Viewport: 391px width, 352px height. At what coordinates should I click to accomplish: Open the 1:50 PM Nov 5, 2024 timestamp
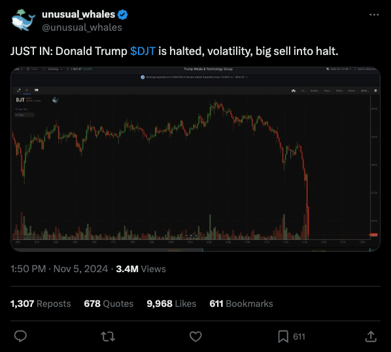[59, 269]
